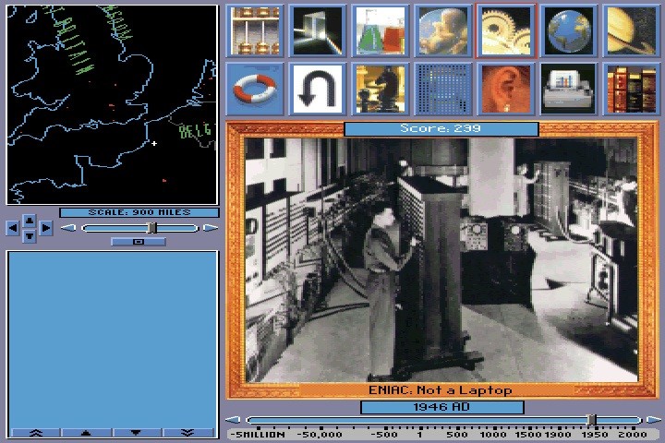This screenshot has width=665, height=443.
Task: Click the golden gears category icon
Action: [x=506, y=31]
